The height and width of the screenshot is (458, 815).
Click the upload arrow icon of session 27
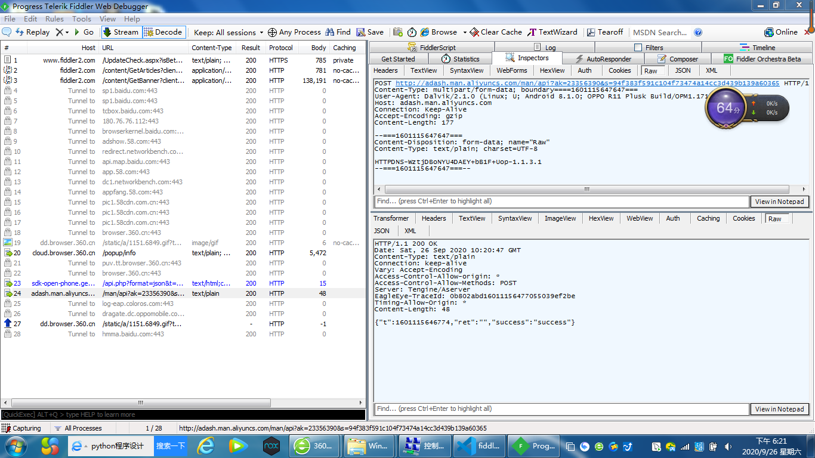point(8,324)
